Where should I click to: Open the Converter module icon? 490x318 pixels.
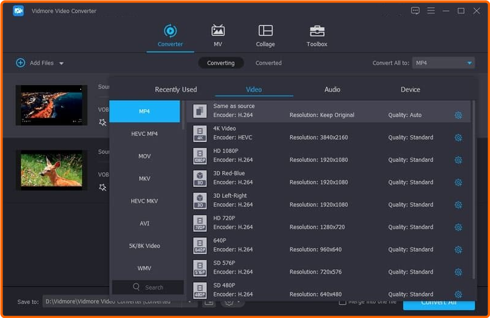pos(170,31)
